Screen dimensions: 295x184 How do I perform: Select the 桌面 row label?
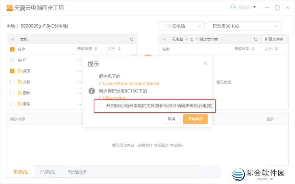pyautogui.click(x=27, y=71)
